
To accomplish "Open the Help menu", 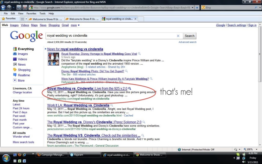I will tap(51, 13).
